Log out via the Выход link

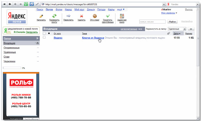coord(189,9)
